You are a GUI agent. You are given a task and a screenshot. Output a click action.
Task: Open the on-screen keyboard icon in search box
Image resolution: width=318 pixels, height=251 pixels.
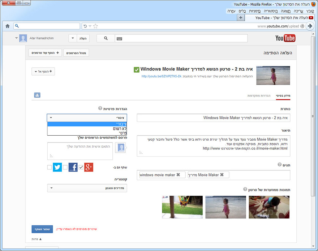click(x=120, y=39)
